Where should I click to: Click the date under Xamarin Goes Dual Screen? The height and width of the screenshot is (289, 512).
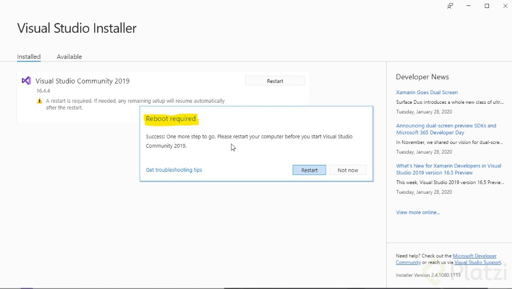point(424,112)
